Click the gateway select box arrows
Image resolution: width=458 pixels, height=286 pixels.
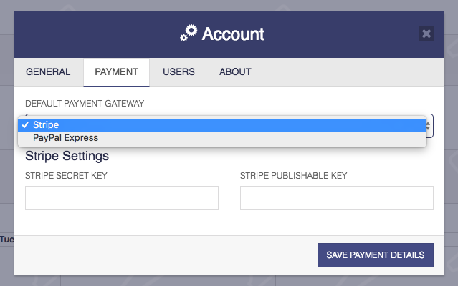[429, 124]
